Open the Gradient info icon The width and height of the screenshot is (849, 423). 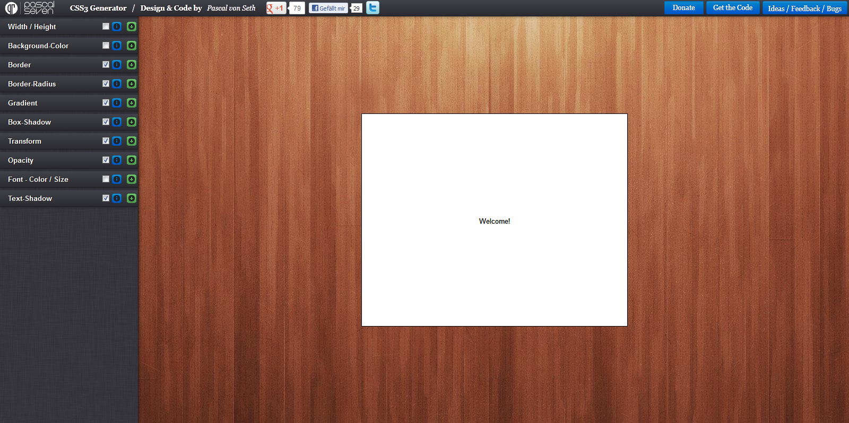click(117, 103)
